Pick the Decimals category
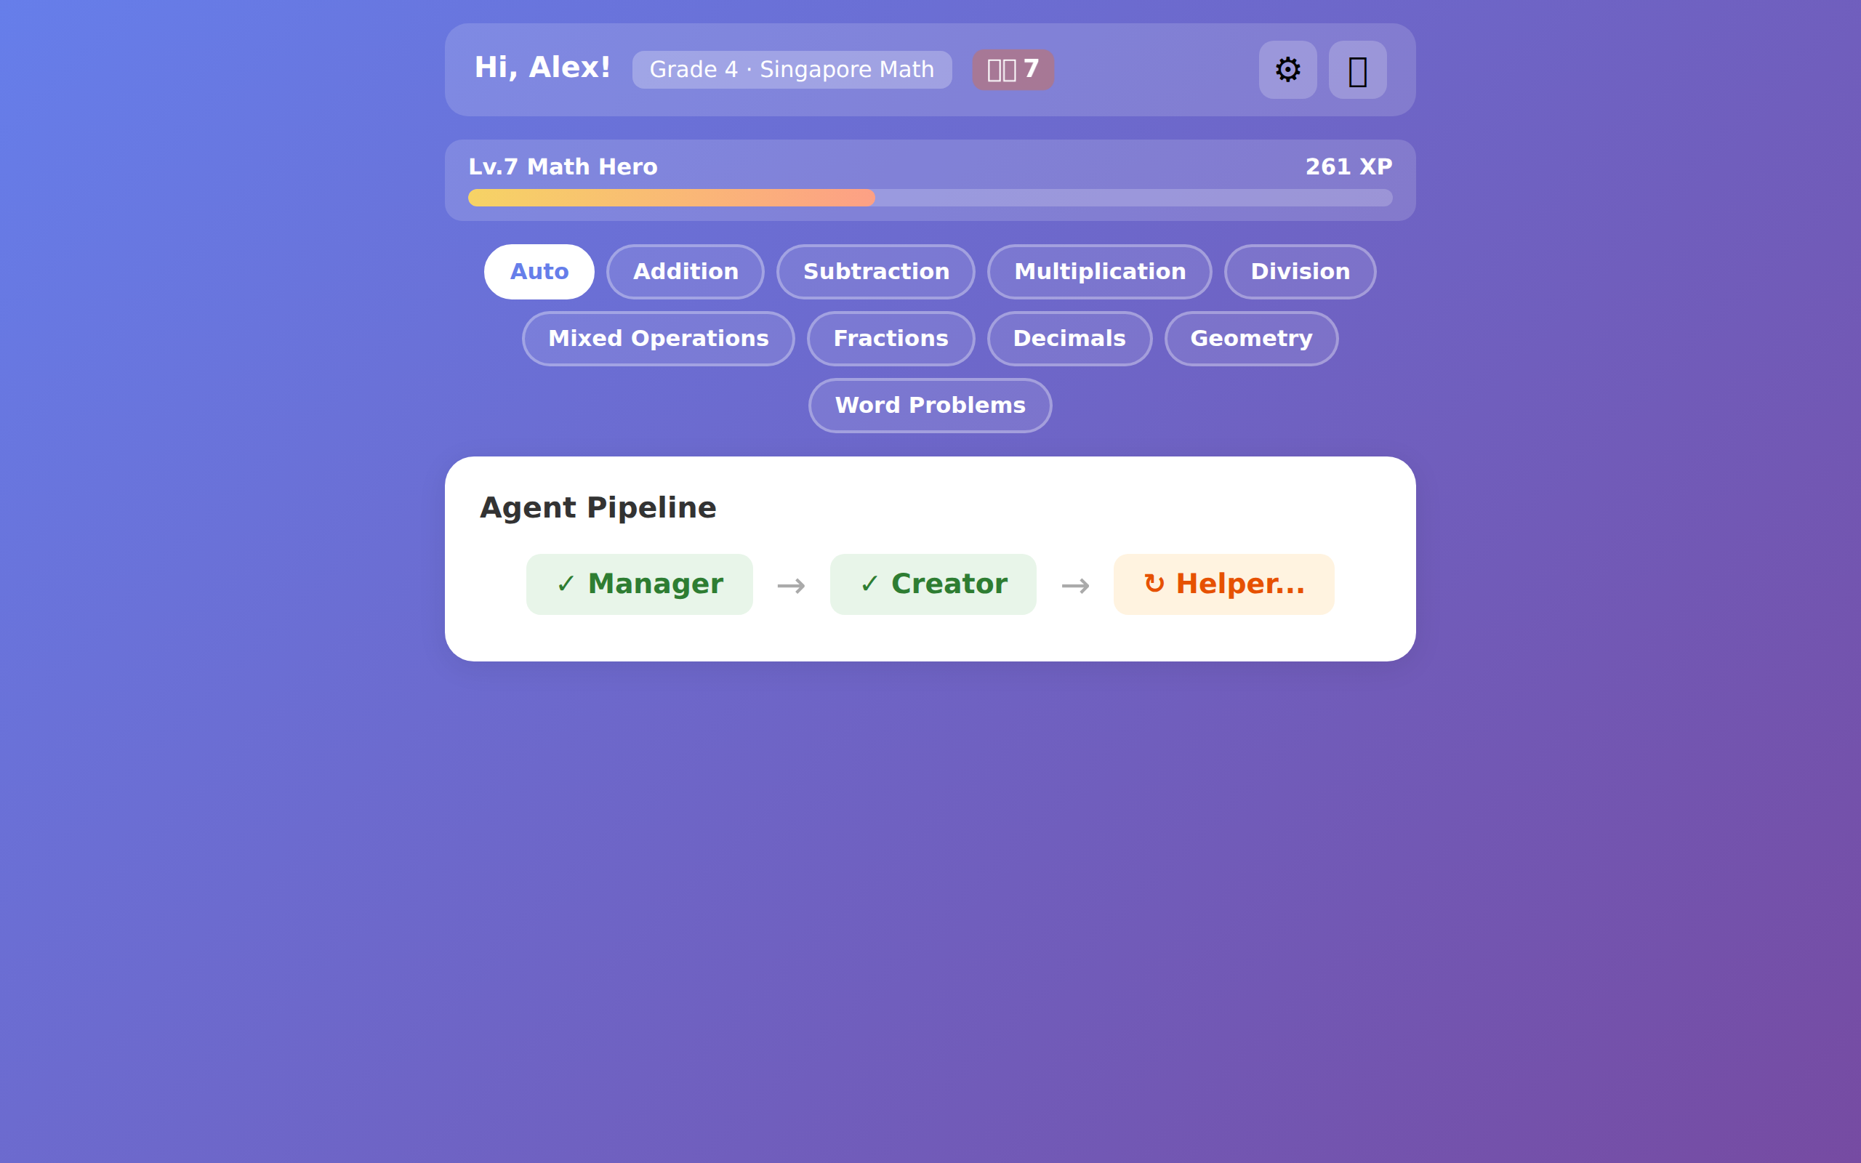 pos(1069,339)
